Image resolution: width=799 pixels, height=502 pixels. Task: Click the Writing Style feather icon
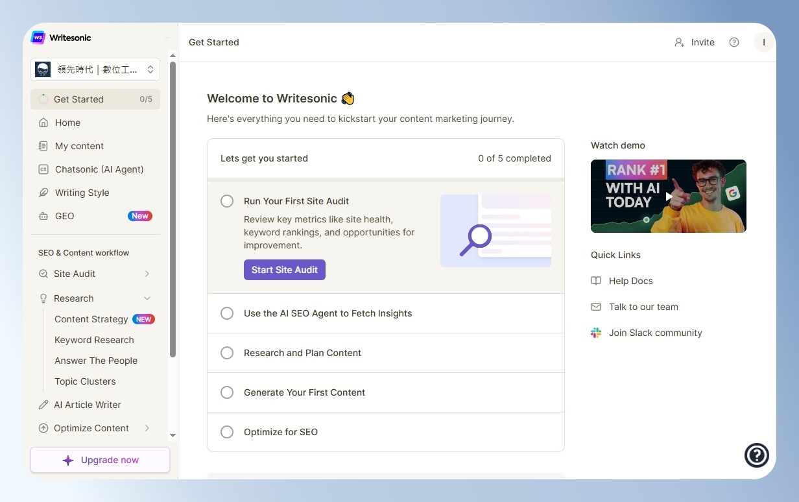[43, 193]
